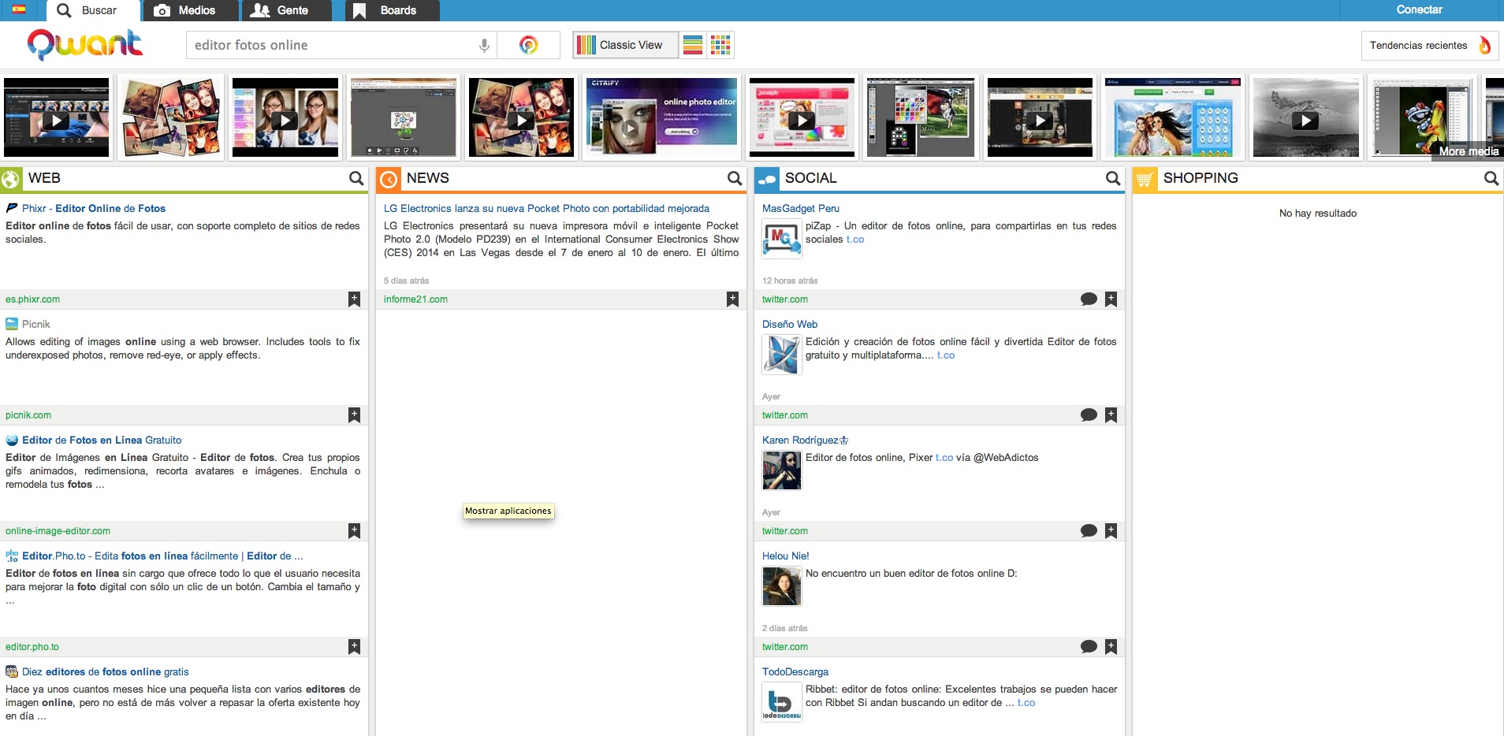The image size is (1504, 736).
Task: Switch to horizontal rows layout view
Action: tap(693, 46)
